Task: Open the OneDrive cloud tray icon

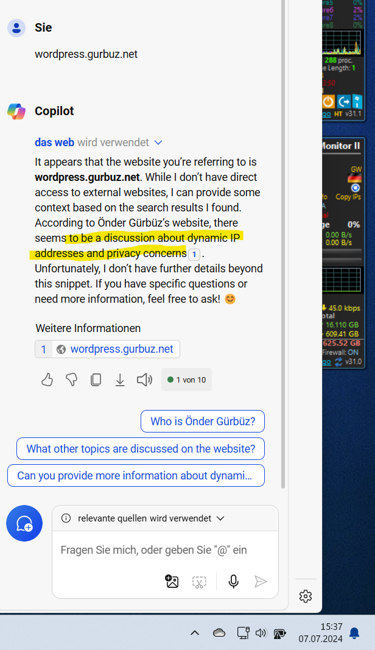Action: (219, 632)
